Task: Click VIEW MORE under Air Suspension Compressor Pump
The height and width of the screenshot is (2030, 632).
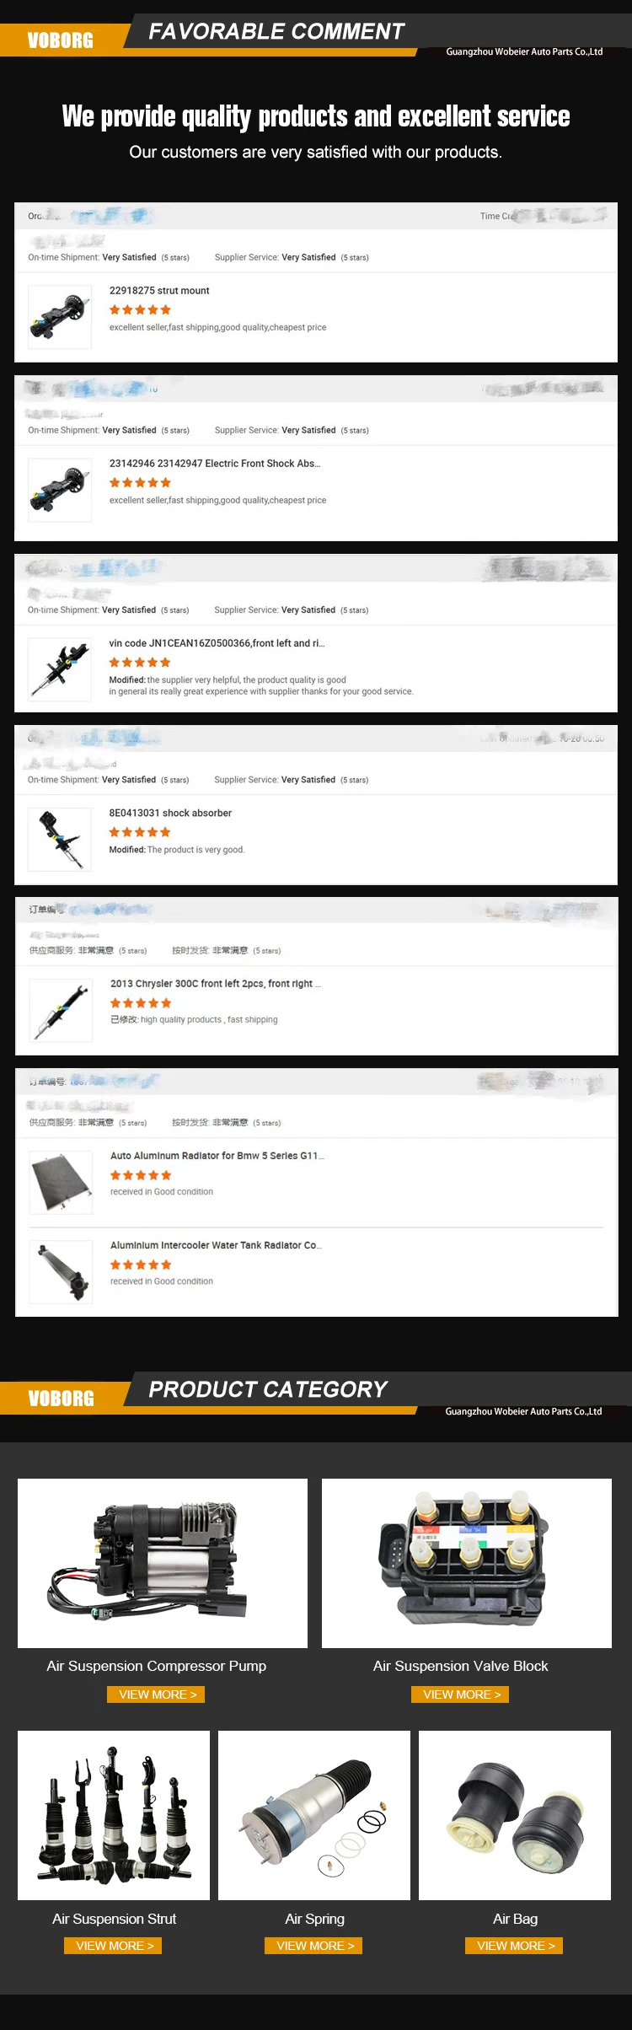Action: pyautogui.click(x=157, y=1694)
